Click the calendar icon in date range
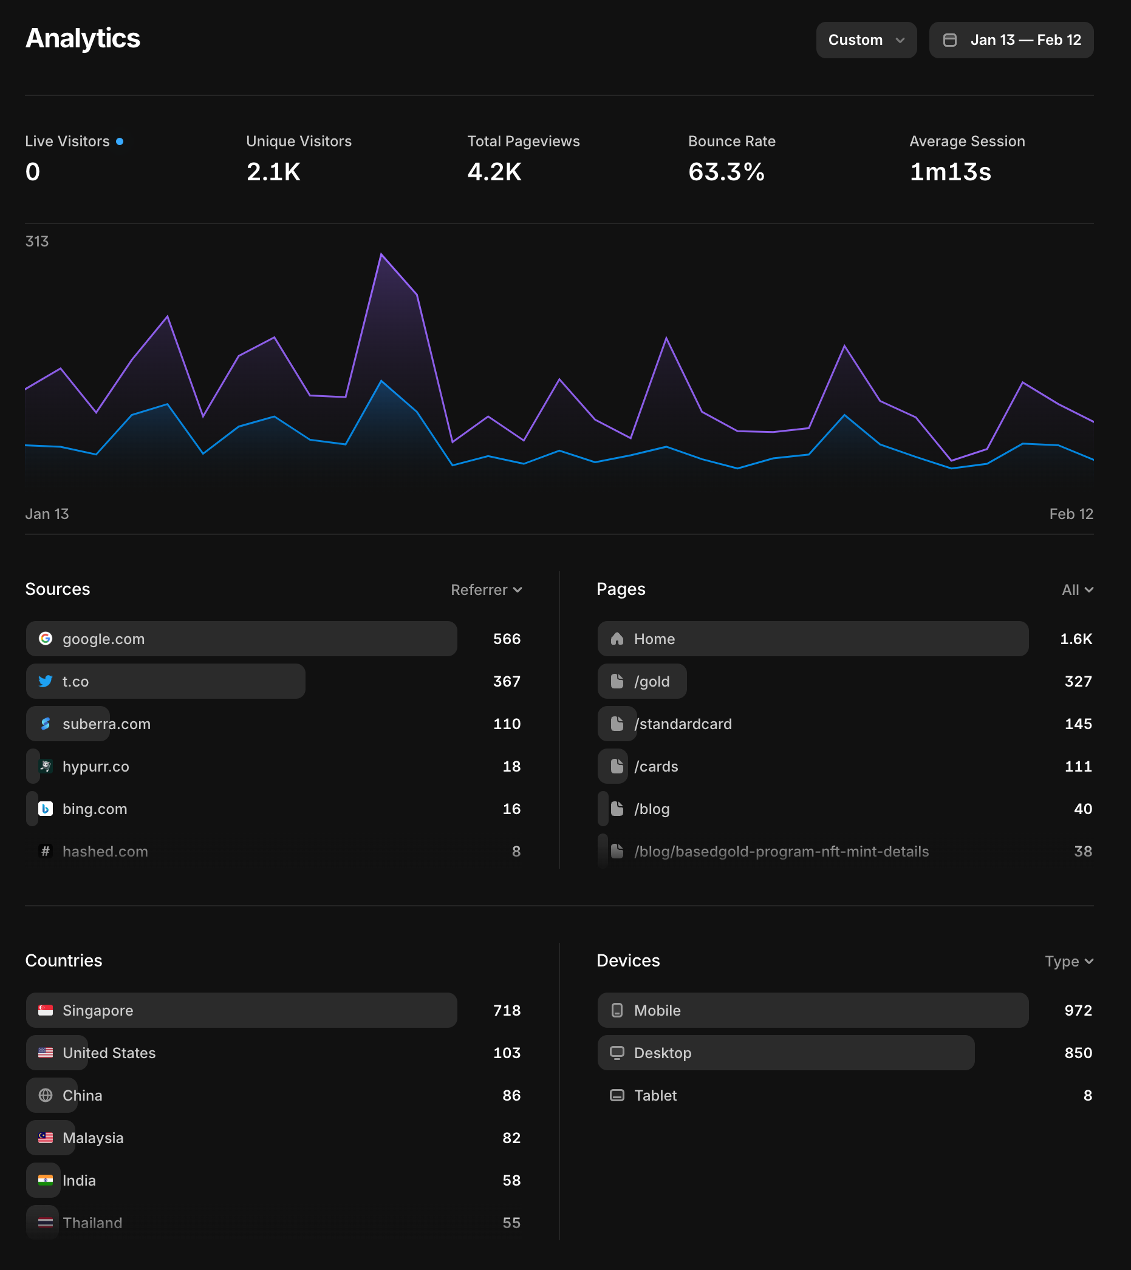 click(950, 41)
